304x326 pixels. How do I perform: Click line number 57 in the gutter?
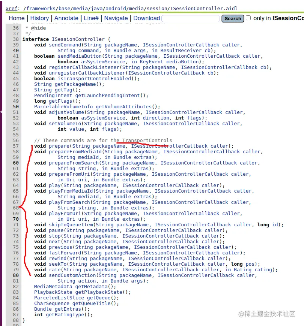pos(16,146)
